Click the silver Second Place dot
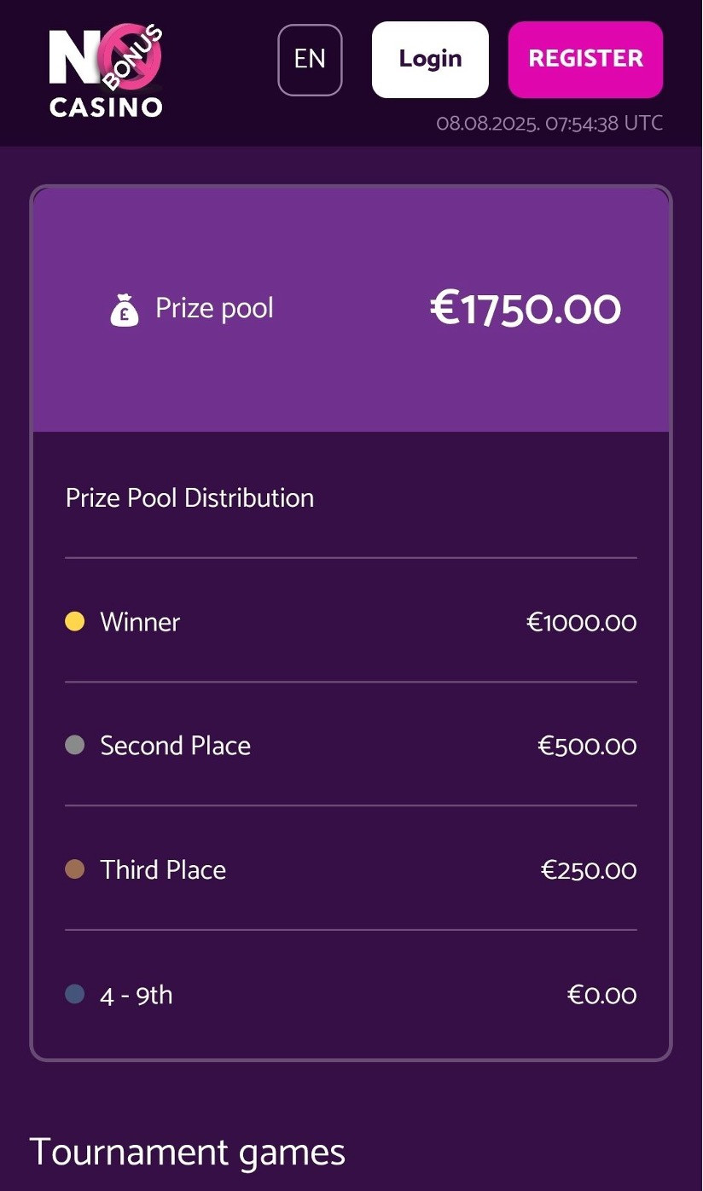This screenshot has height=1191, width=703. click(x=75, y=746)
